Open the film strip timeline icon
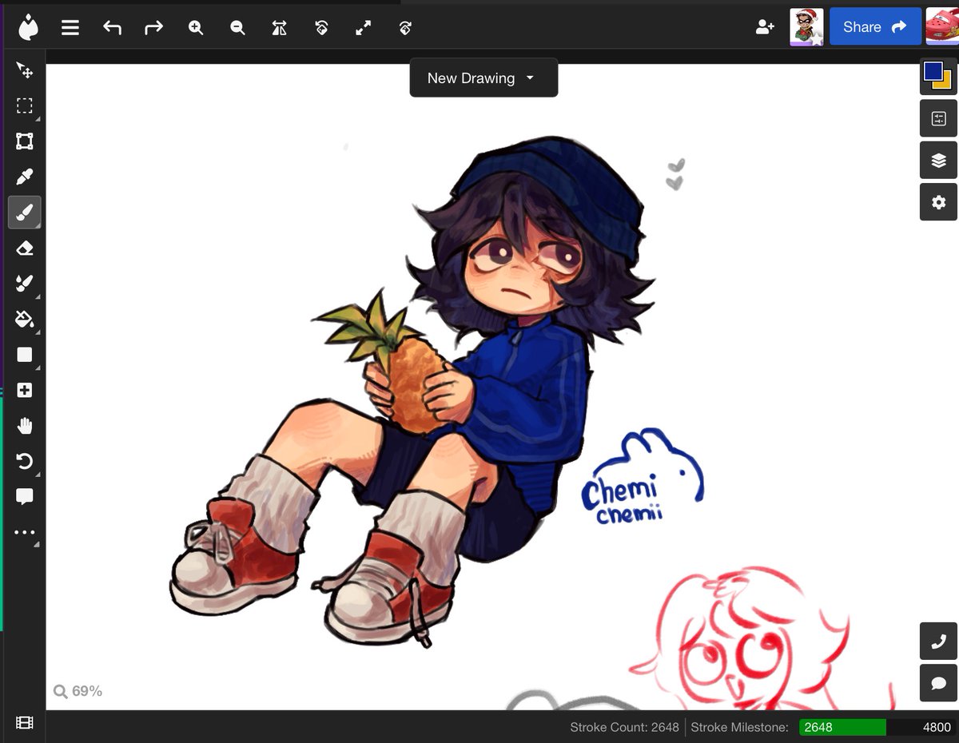959x743 pixels. click(x=25, y=723)
